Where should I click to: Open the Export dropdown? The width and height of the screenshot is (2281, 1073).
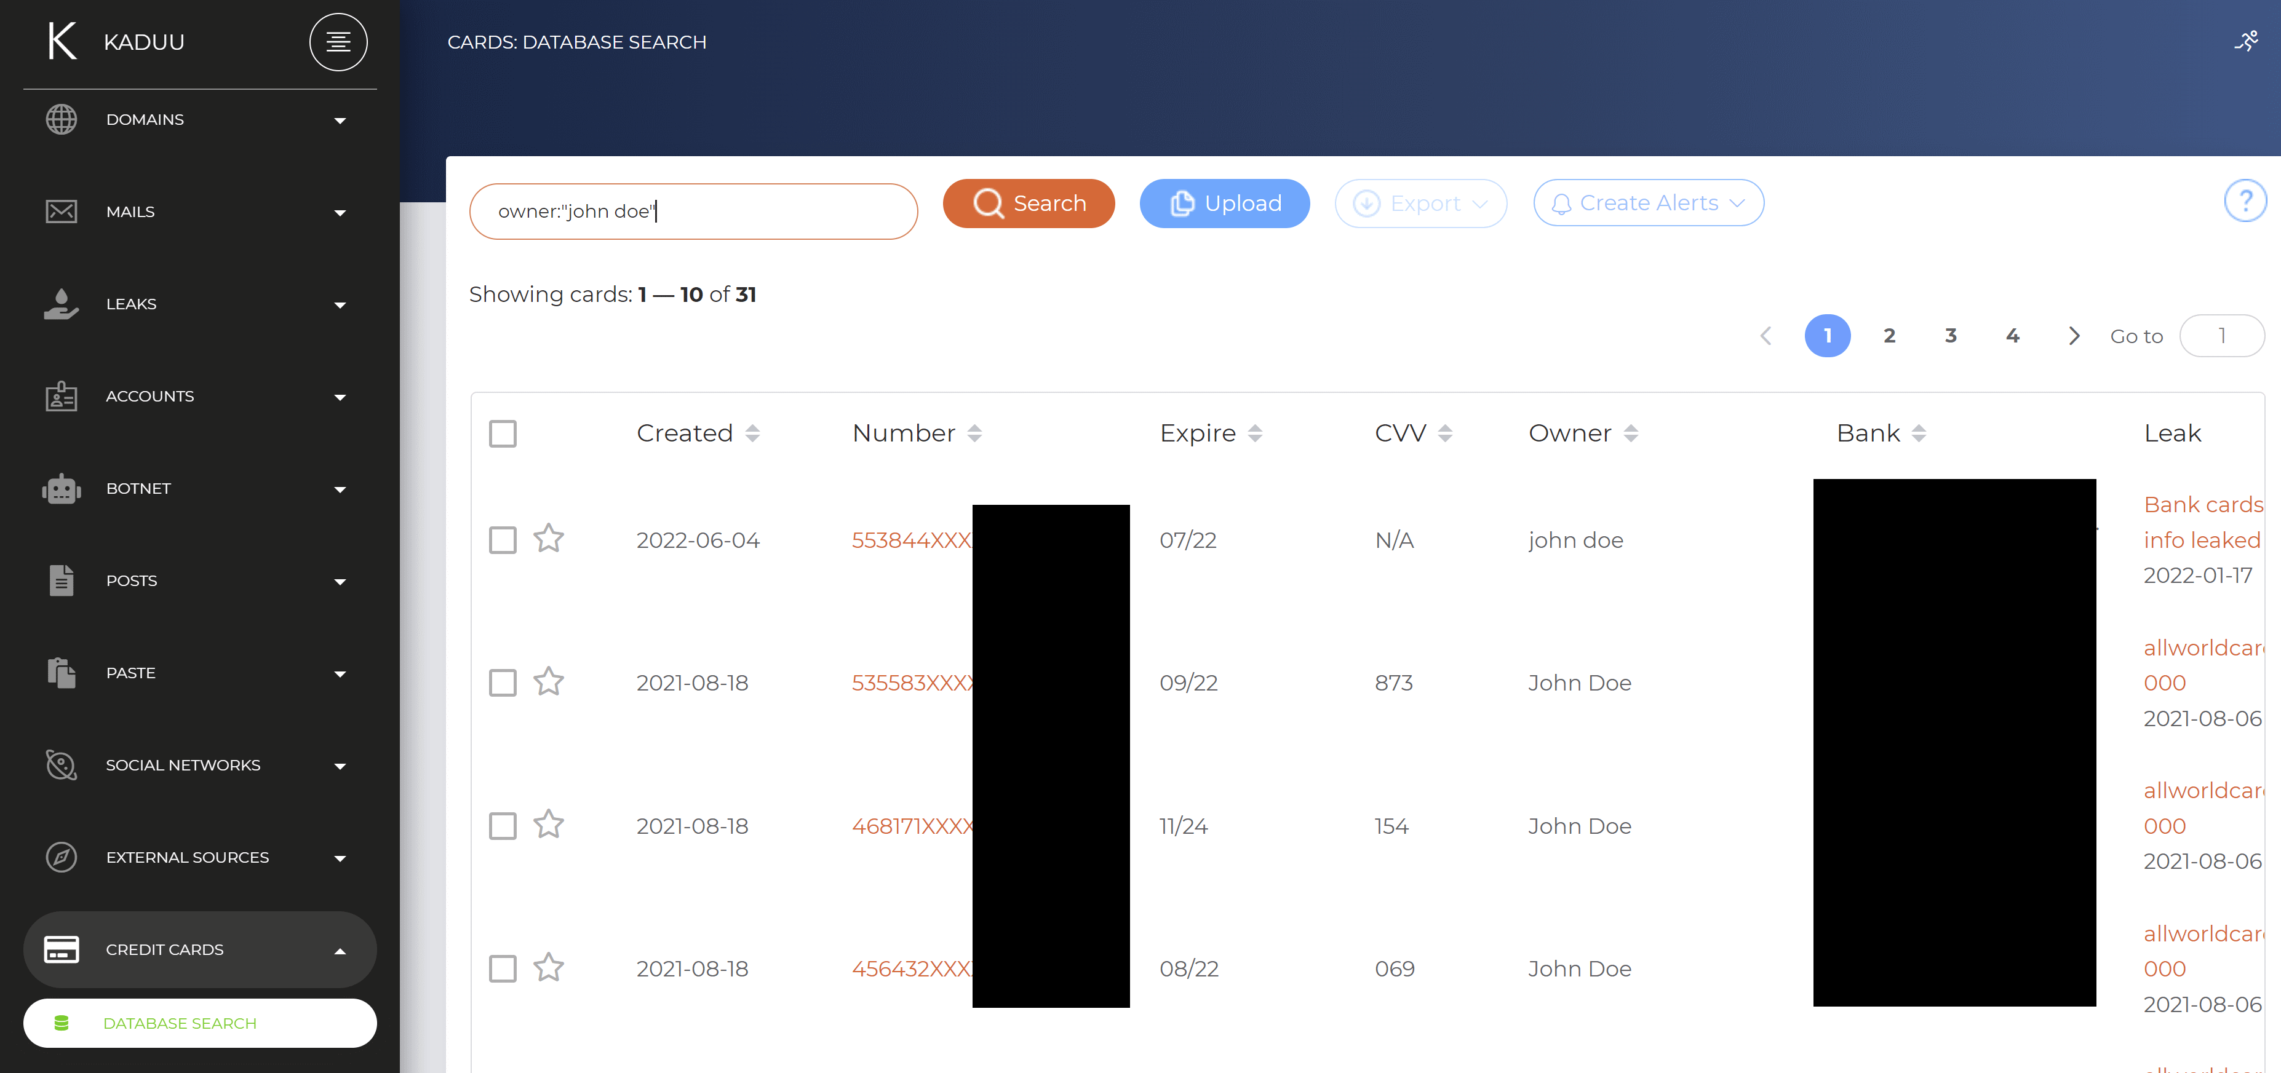pos(1421,204)
